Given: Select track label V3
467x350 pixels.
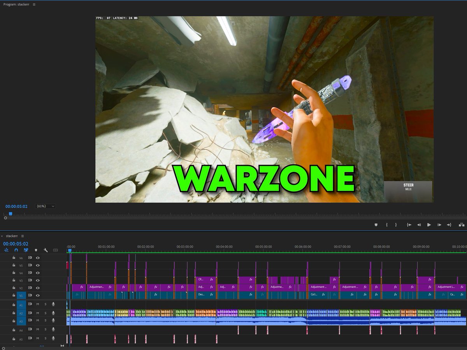Looking at the screenshot, I should (x=21, y=280).
